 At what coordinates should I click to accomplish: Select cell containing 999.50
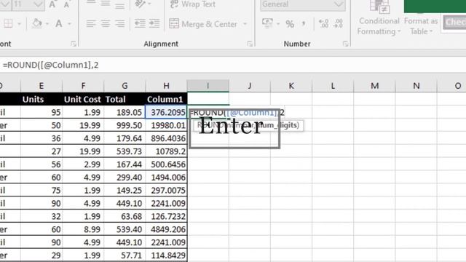click(125, 125)
